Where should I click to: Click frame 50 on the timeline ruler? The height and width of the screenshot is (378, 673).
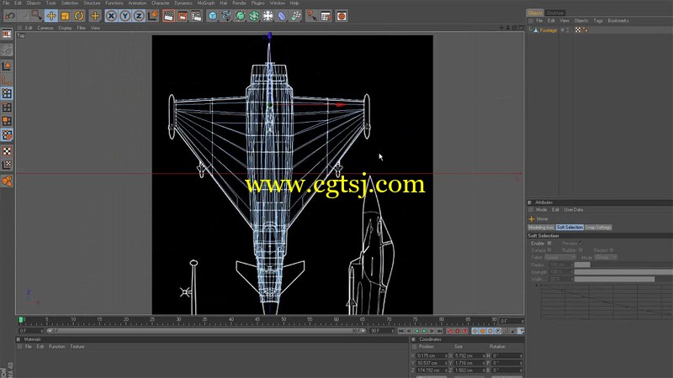tap(284, 320)
